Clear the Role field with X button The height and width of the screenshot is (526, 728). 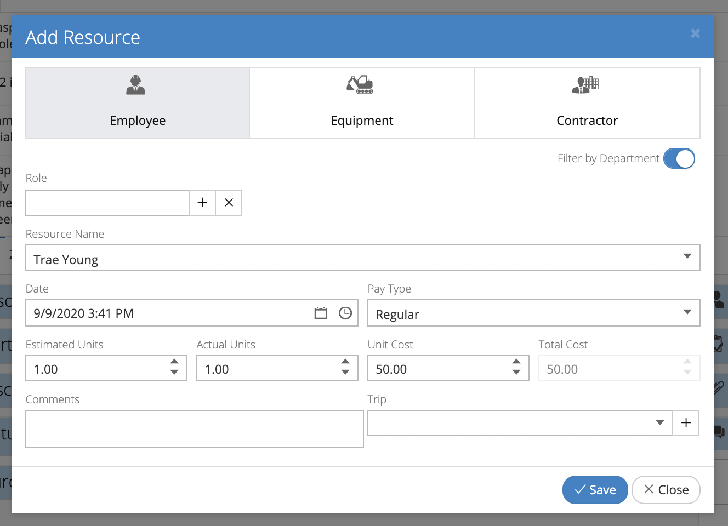click(x=229, y=203)
